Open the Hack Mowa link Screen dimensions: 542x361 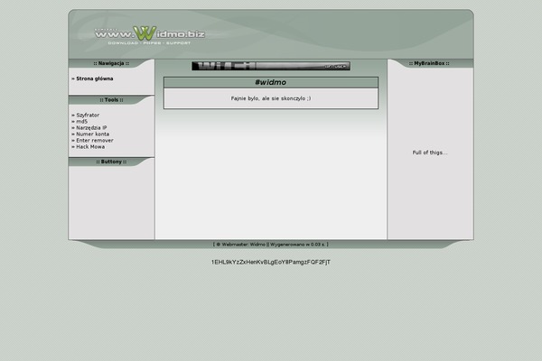(90, 147)
